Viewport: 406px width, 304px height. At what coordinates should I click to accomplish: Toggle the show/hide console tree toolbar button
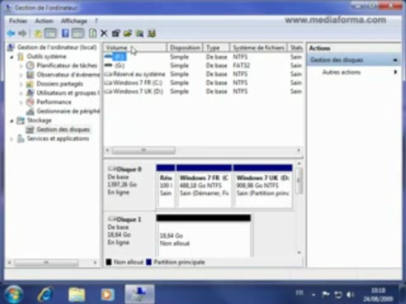coord(51,33)
